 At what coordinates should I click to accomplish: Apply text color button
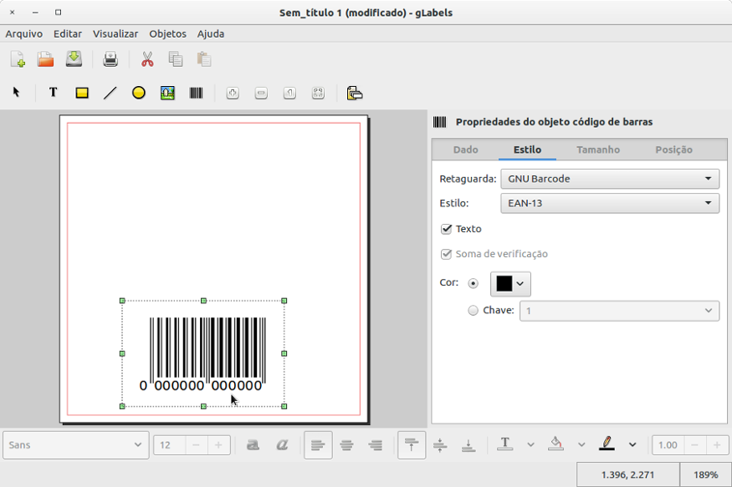coord(504,444)
